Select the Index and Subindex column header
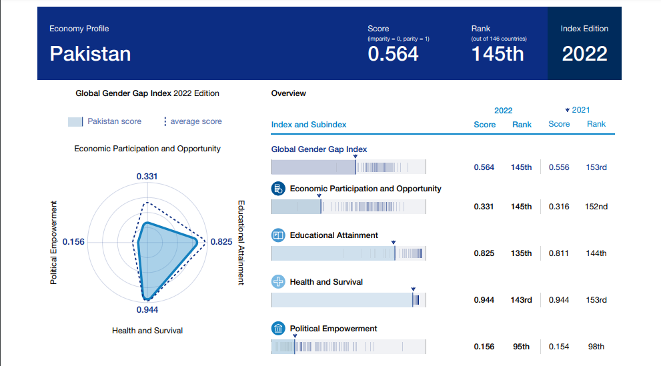Image resolution: width=661 pixels, height=366 pixels. pyautogui.click(x=309, y=125)
